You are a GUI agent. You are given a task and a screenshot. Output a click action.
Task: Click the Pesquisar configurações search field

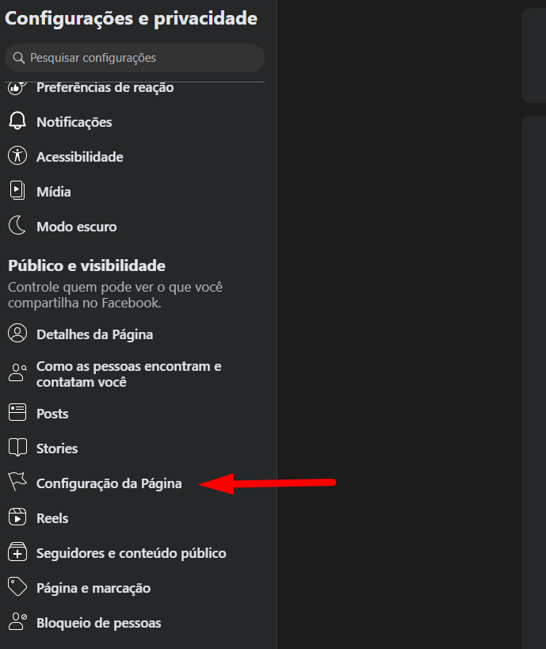click(135, 58)
